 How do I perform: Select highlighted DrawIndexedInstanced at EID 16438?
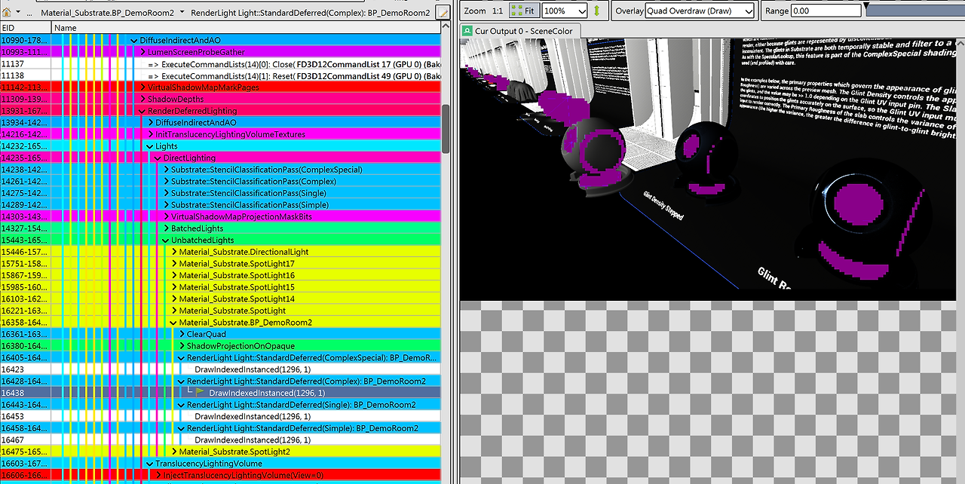click(x=220, y=393)
